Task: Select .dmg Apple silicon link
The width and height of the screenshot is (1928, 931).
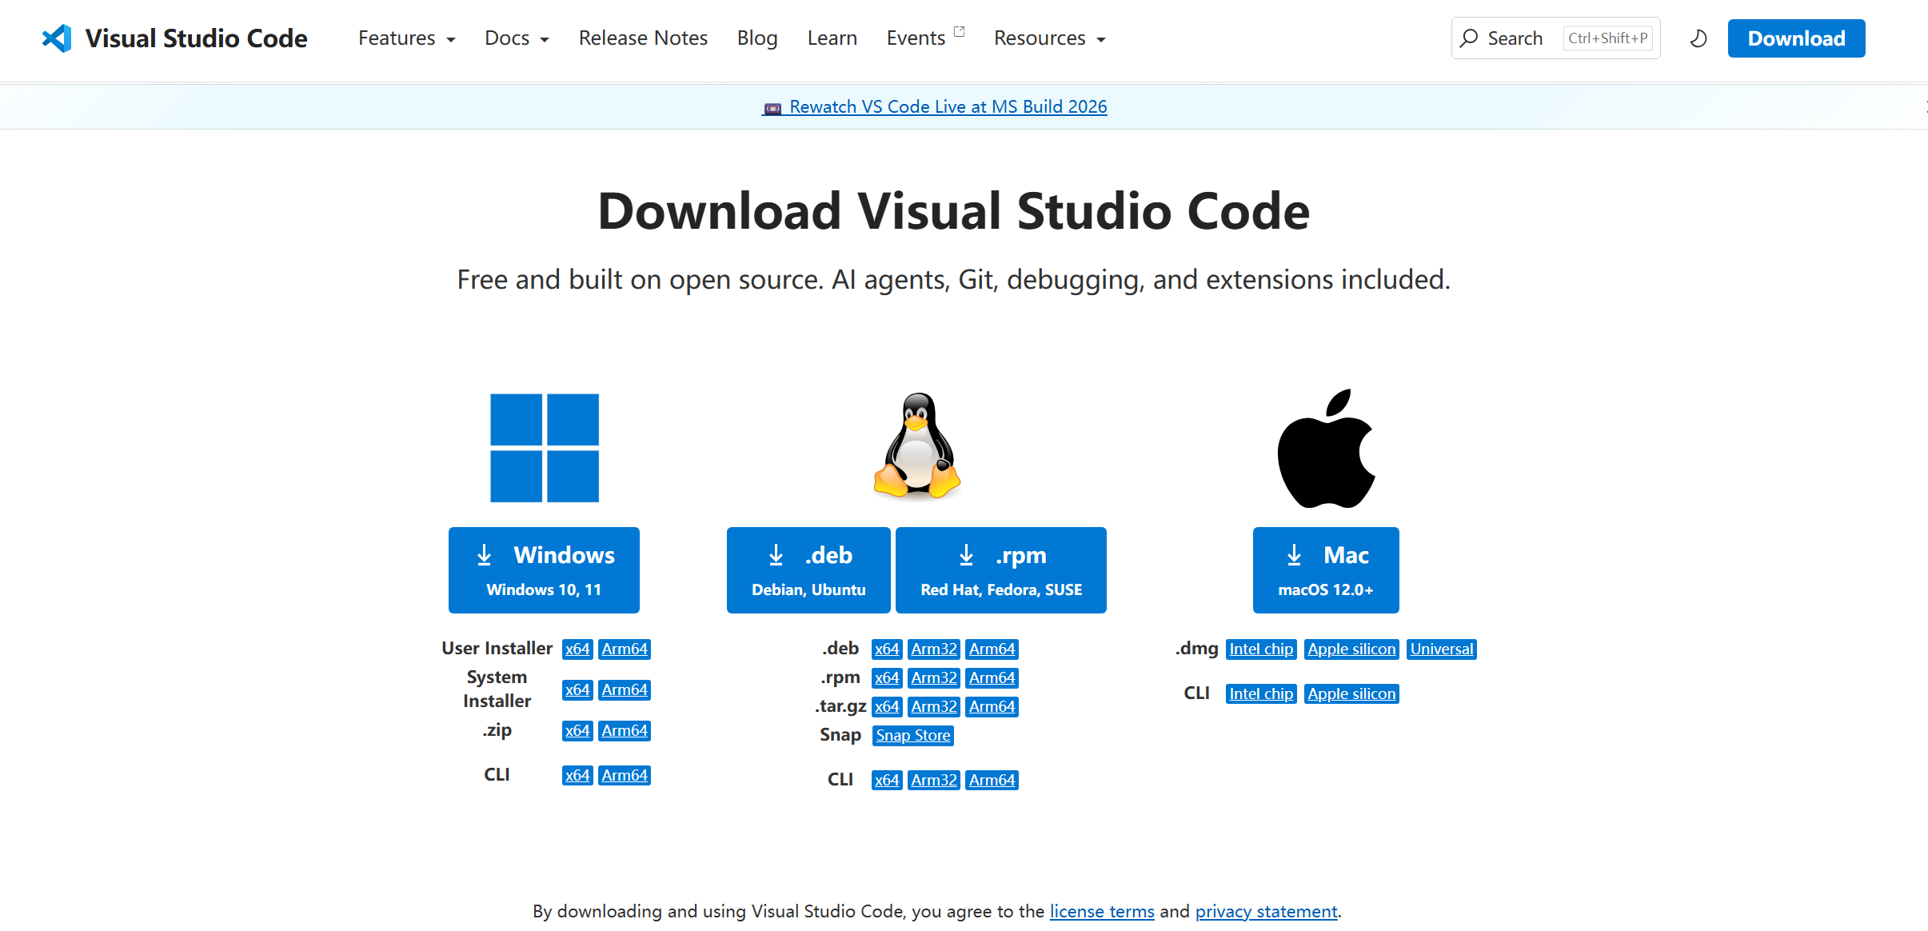Action: click(1351, 649)
